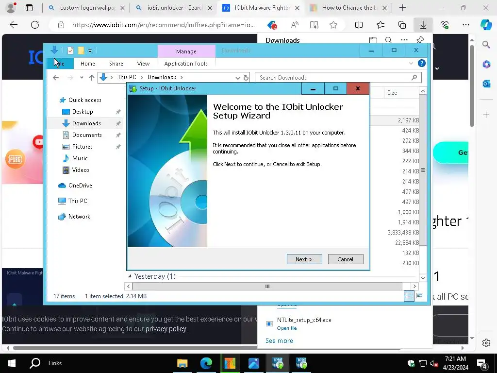Open the privacy policy link
497x373 pixels.
(166, 329)
